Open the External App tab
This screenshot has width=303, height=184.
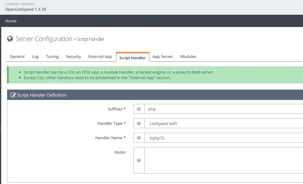(100, 57)
